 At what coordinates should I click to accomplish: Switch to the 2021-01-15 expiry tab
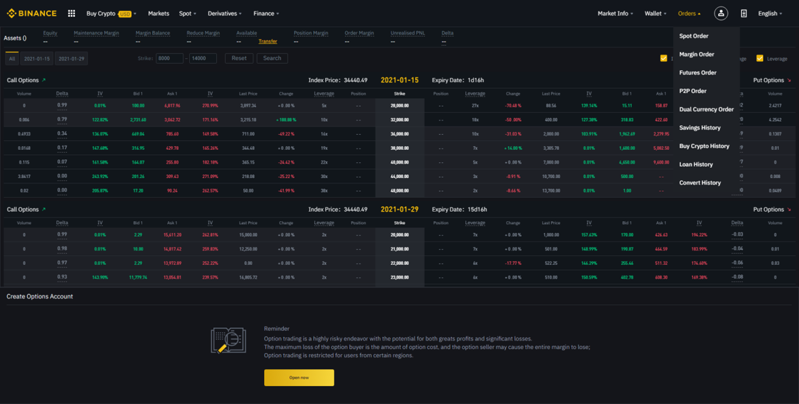point(36,58)
